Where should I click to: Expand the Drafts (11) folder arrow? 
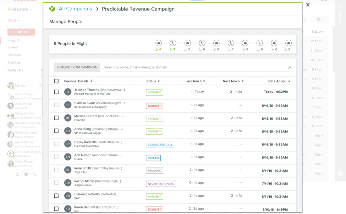pyautogui.click(x=5, y=70)
